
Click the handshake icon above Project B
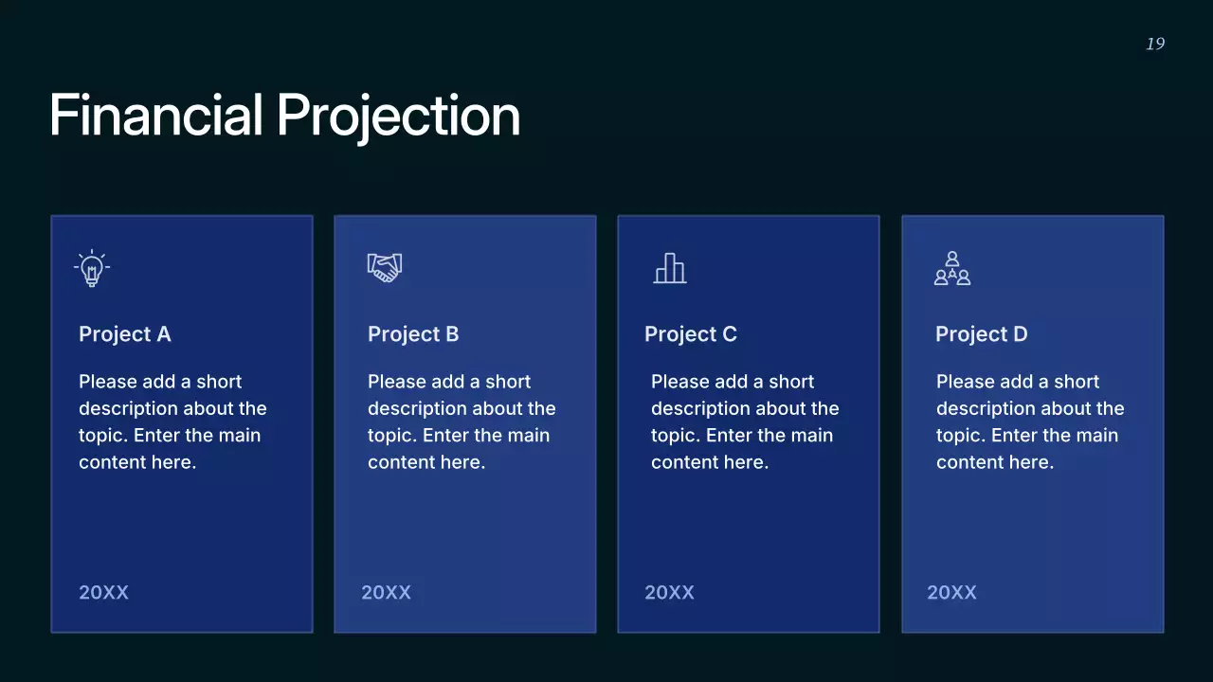[x=385, y=267]
